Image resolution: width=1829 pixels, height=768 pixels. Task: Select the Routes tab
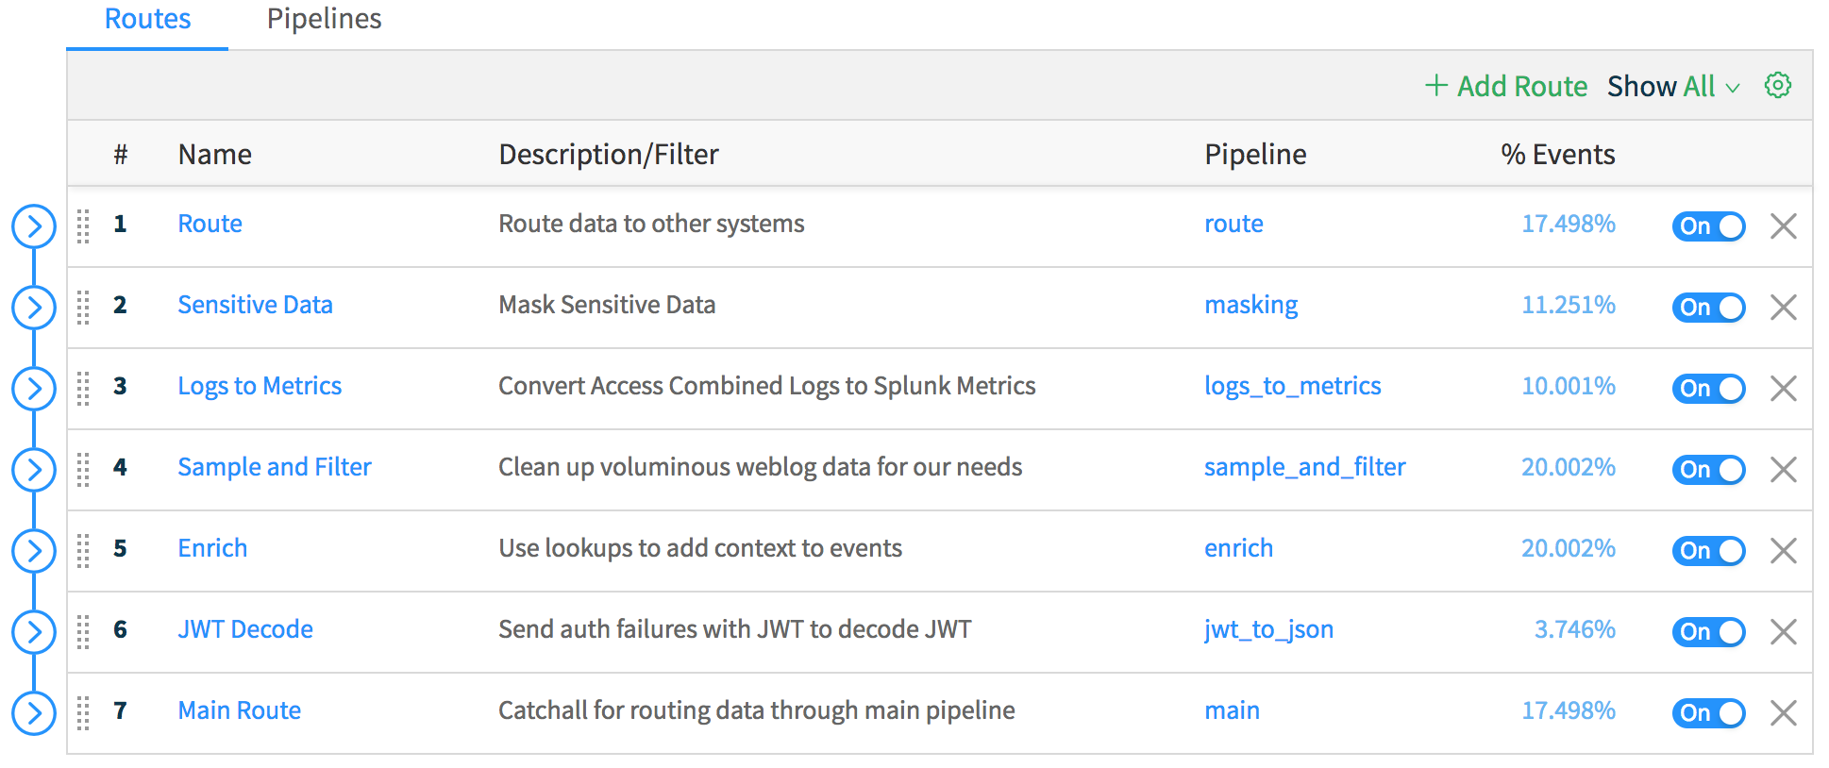(147, 20)
